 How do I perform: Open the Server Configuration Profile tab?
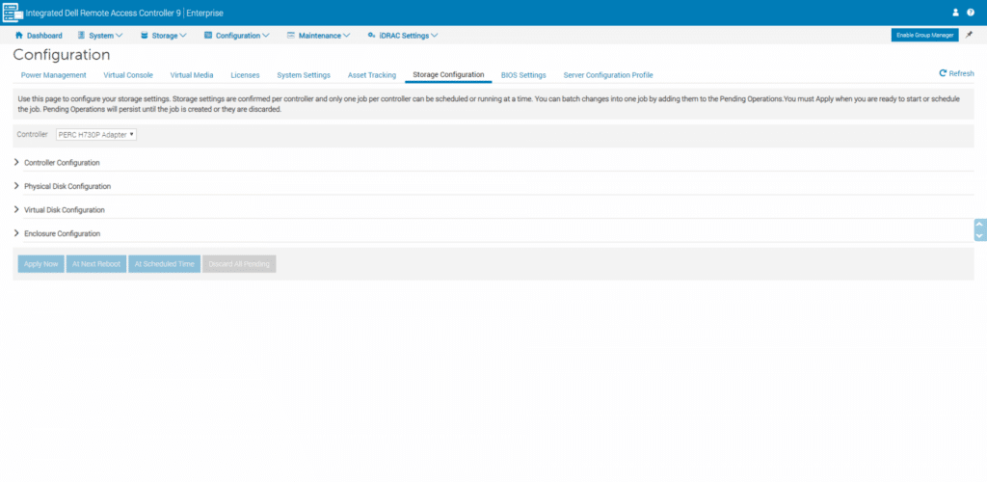tap(608, 75)
